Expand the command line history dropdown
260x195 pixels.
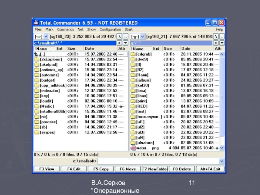pyautogui.click(x=222, y=161)
